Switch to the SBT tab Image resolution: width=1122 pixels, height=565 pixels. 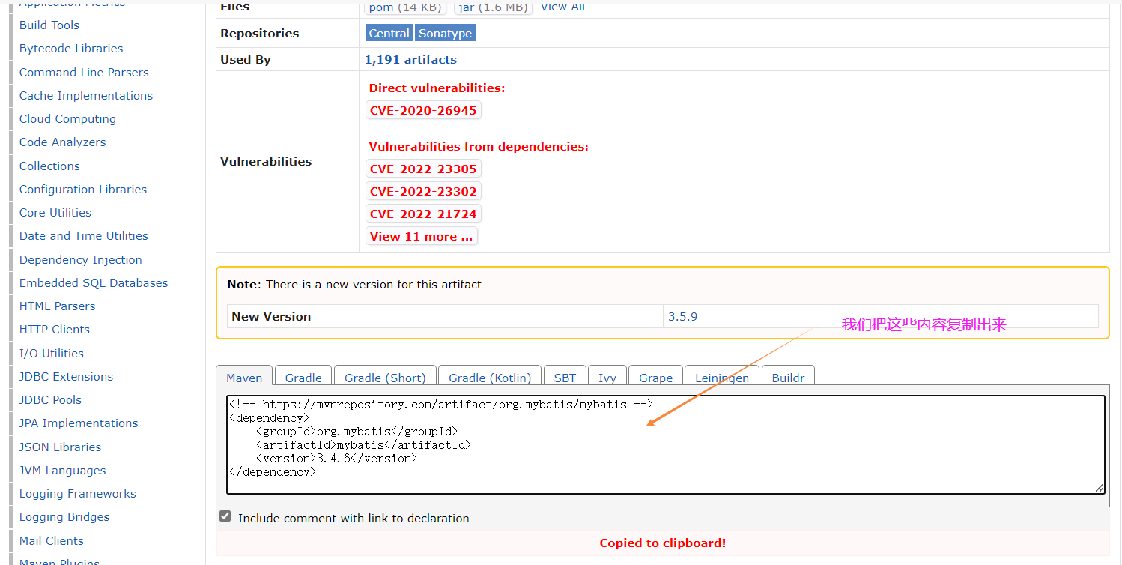point(565,377)
